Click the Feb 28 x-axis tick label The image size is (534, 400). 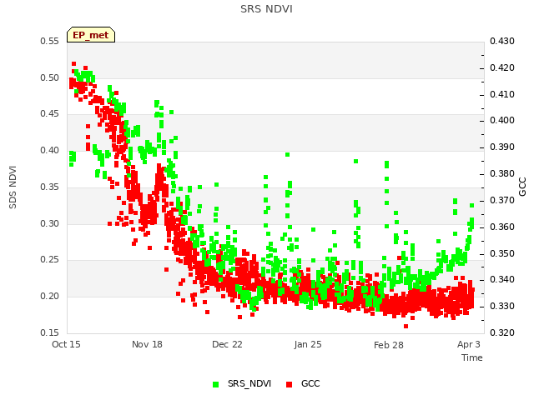point(389,345)
